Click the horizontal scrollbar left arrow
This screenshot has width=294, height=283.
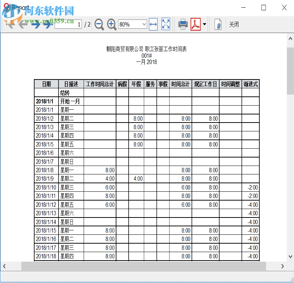(x=4, y=266)
